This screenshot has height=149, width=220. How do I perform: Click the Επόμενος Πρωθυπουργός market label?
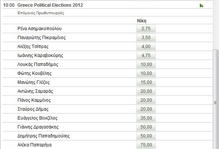[x=41, y=13]
